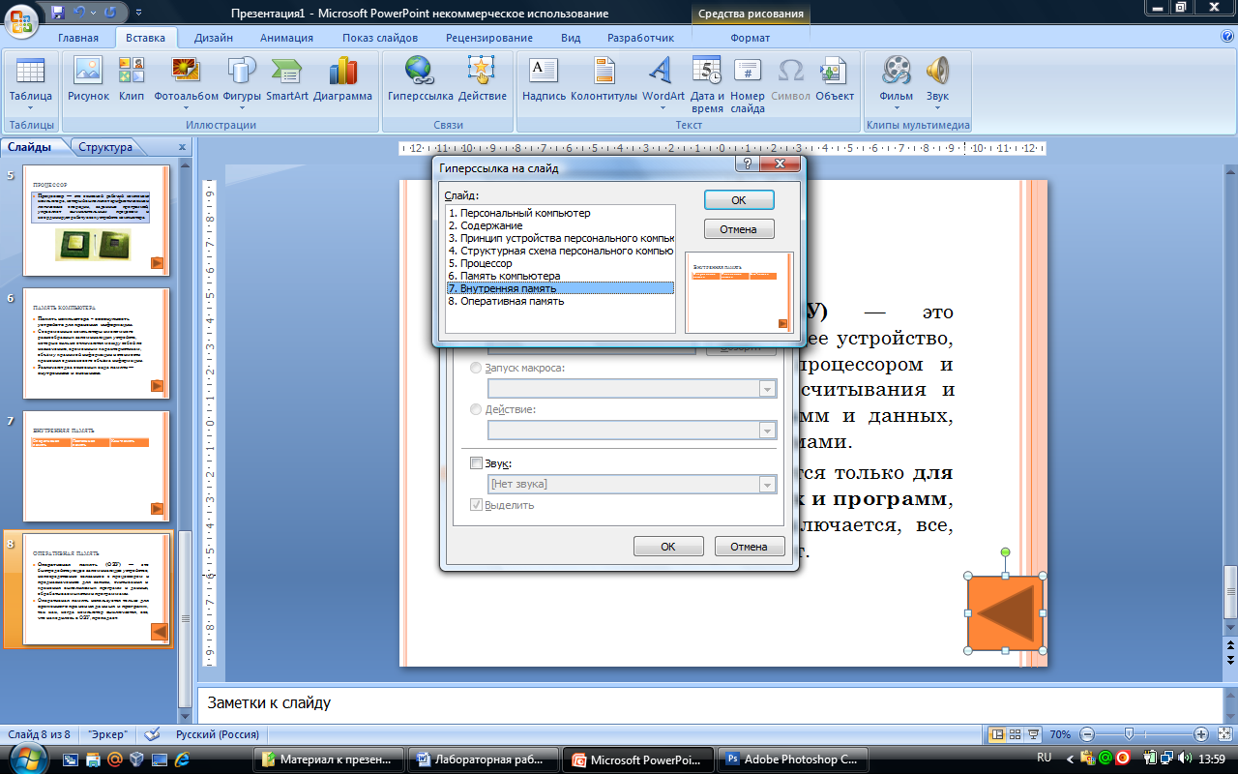The image size is (1238, 774).
Task: Start slide show from the status bar
Action: (x=1033, y=734)
